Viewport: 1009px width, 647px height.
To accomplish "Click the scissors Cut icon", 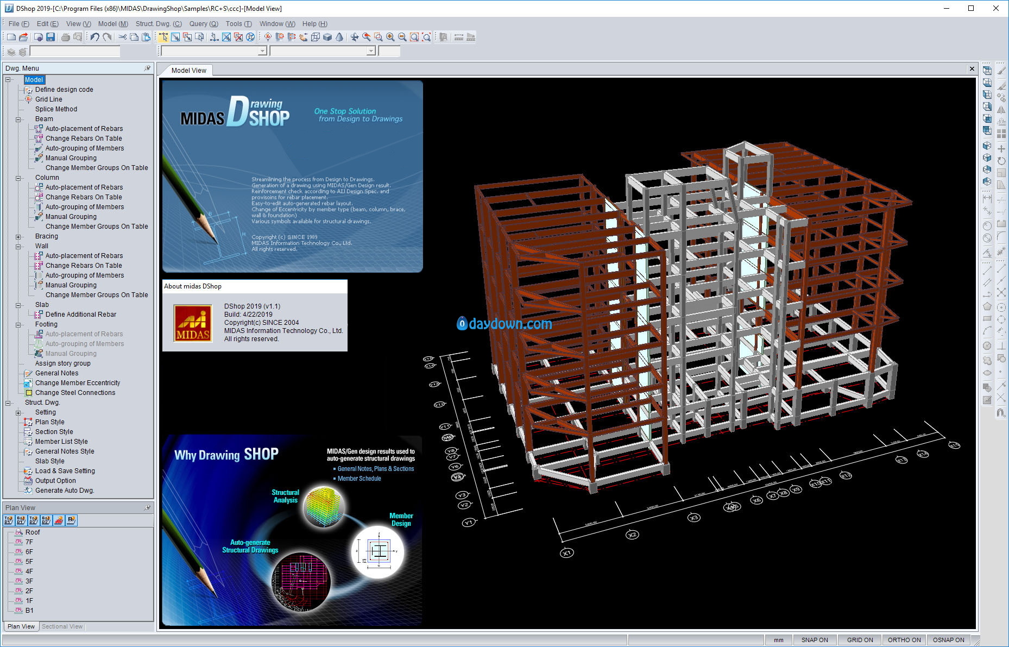I will pos(122,37).
